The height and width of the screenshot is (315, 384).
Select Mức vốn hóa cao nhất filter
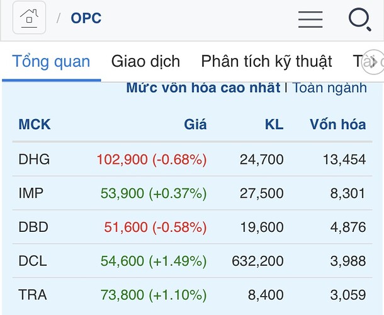(203, 88)
